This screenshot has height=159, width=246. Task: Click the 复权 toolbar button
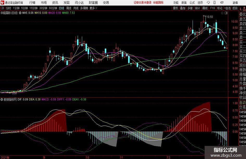[175, 8]
